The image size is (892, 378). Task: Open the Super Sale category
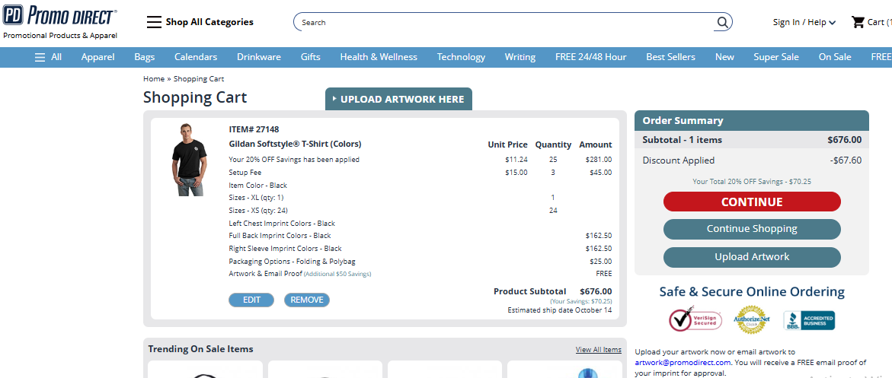click(776, 57)
